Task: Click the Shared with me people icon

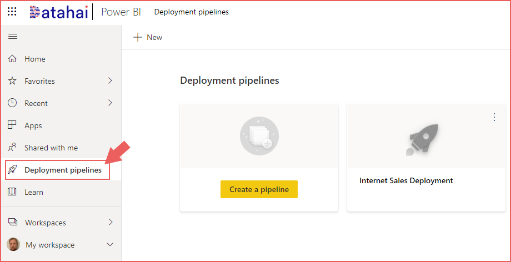Action: pos(12,148)
